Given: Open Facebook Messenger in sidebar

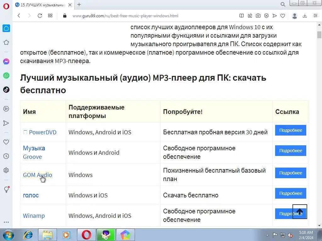Looking at the screenshot, I should 6,62.
